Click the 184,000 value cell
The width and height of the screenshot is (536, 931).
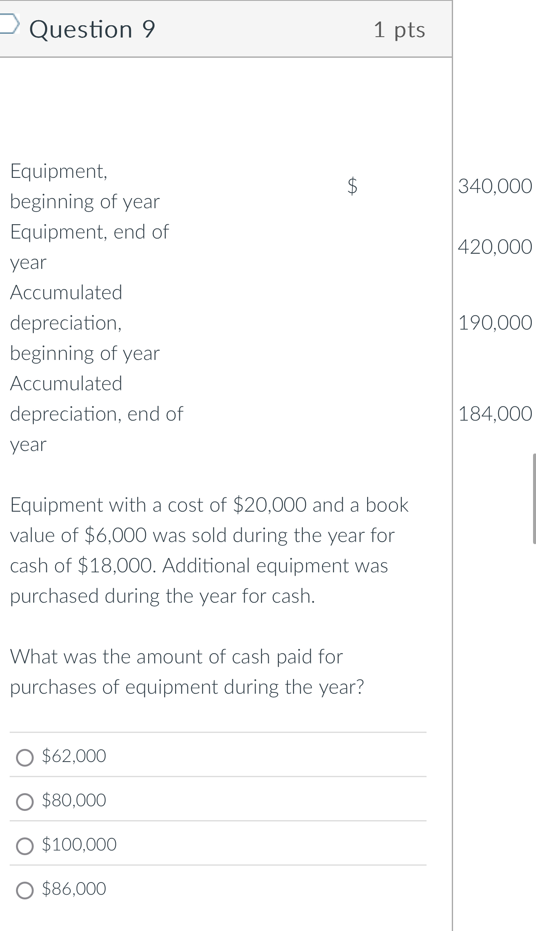[x=495, y=414]
